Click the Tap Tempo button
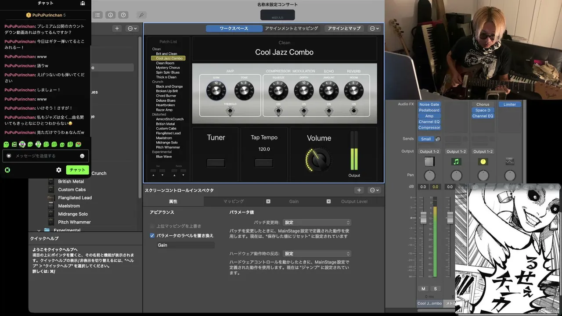Screen dimensions: 562x316 (x=264, y=163)
